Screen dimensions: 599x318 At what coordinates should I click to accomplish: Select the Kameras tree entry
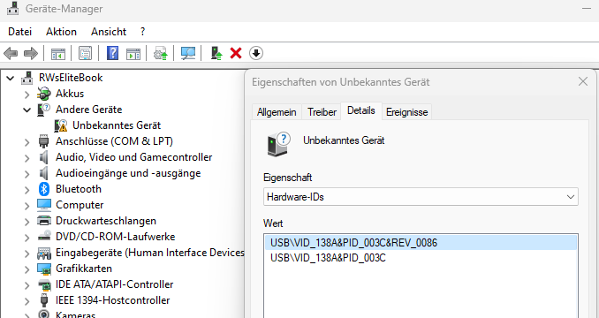click(75, 315)
